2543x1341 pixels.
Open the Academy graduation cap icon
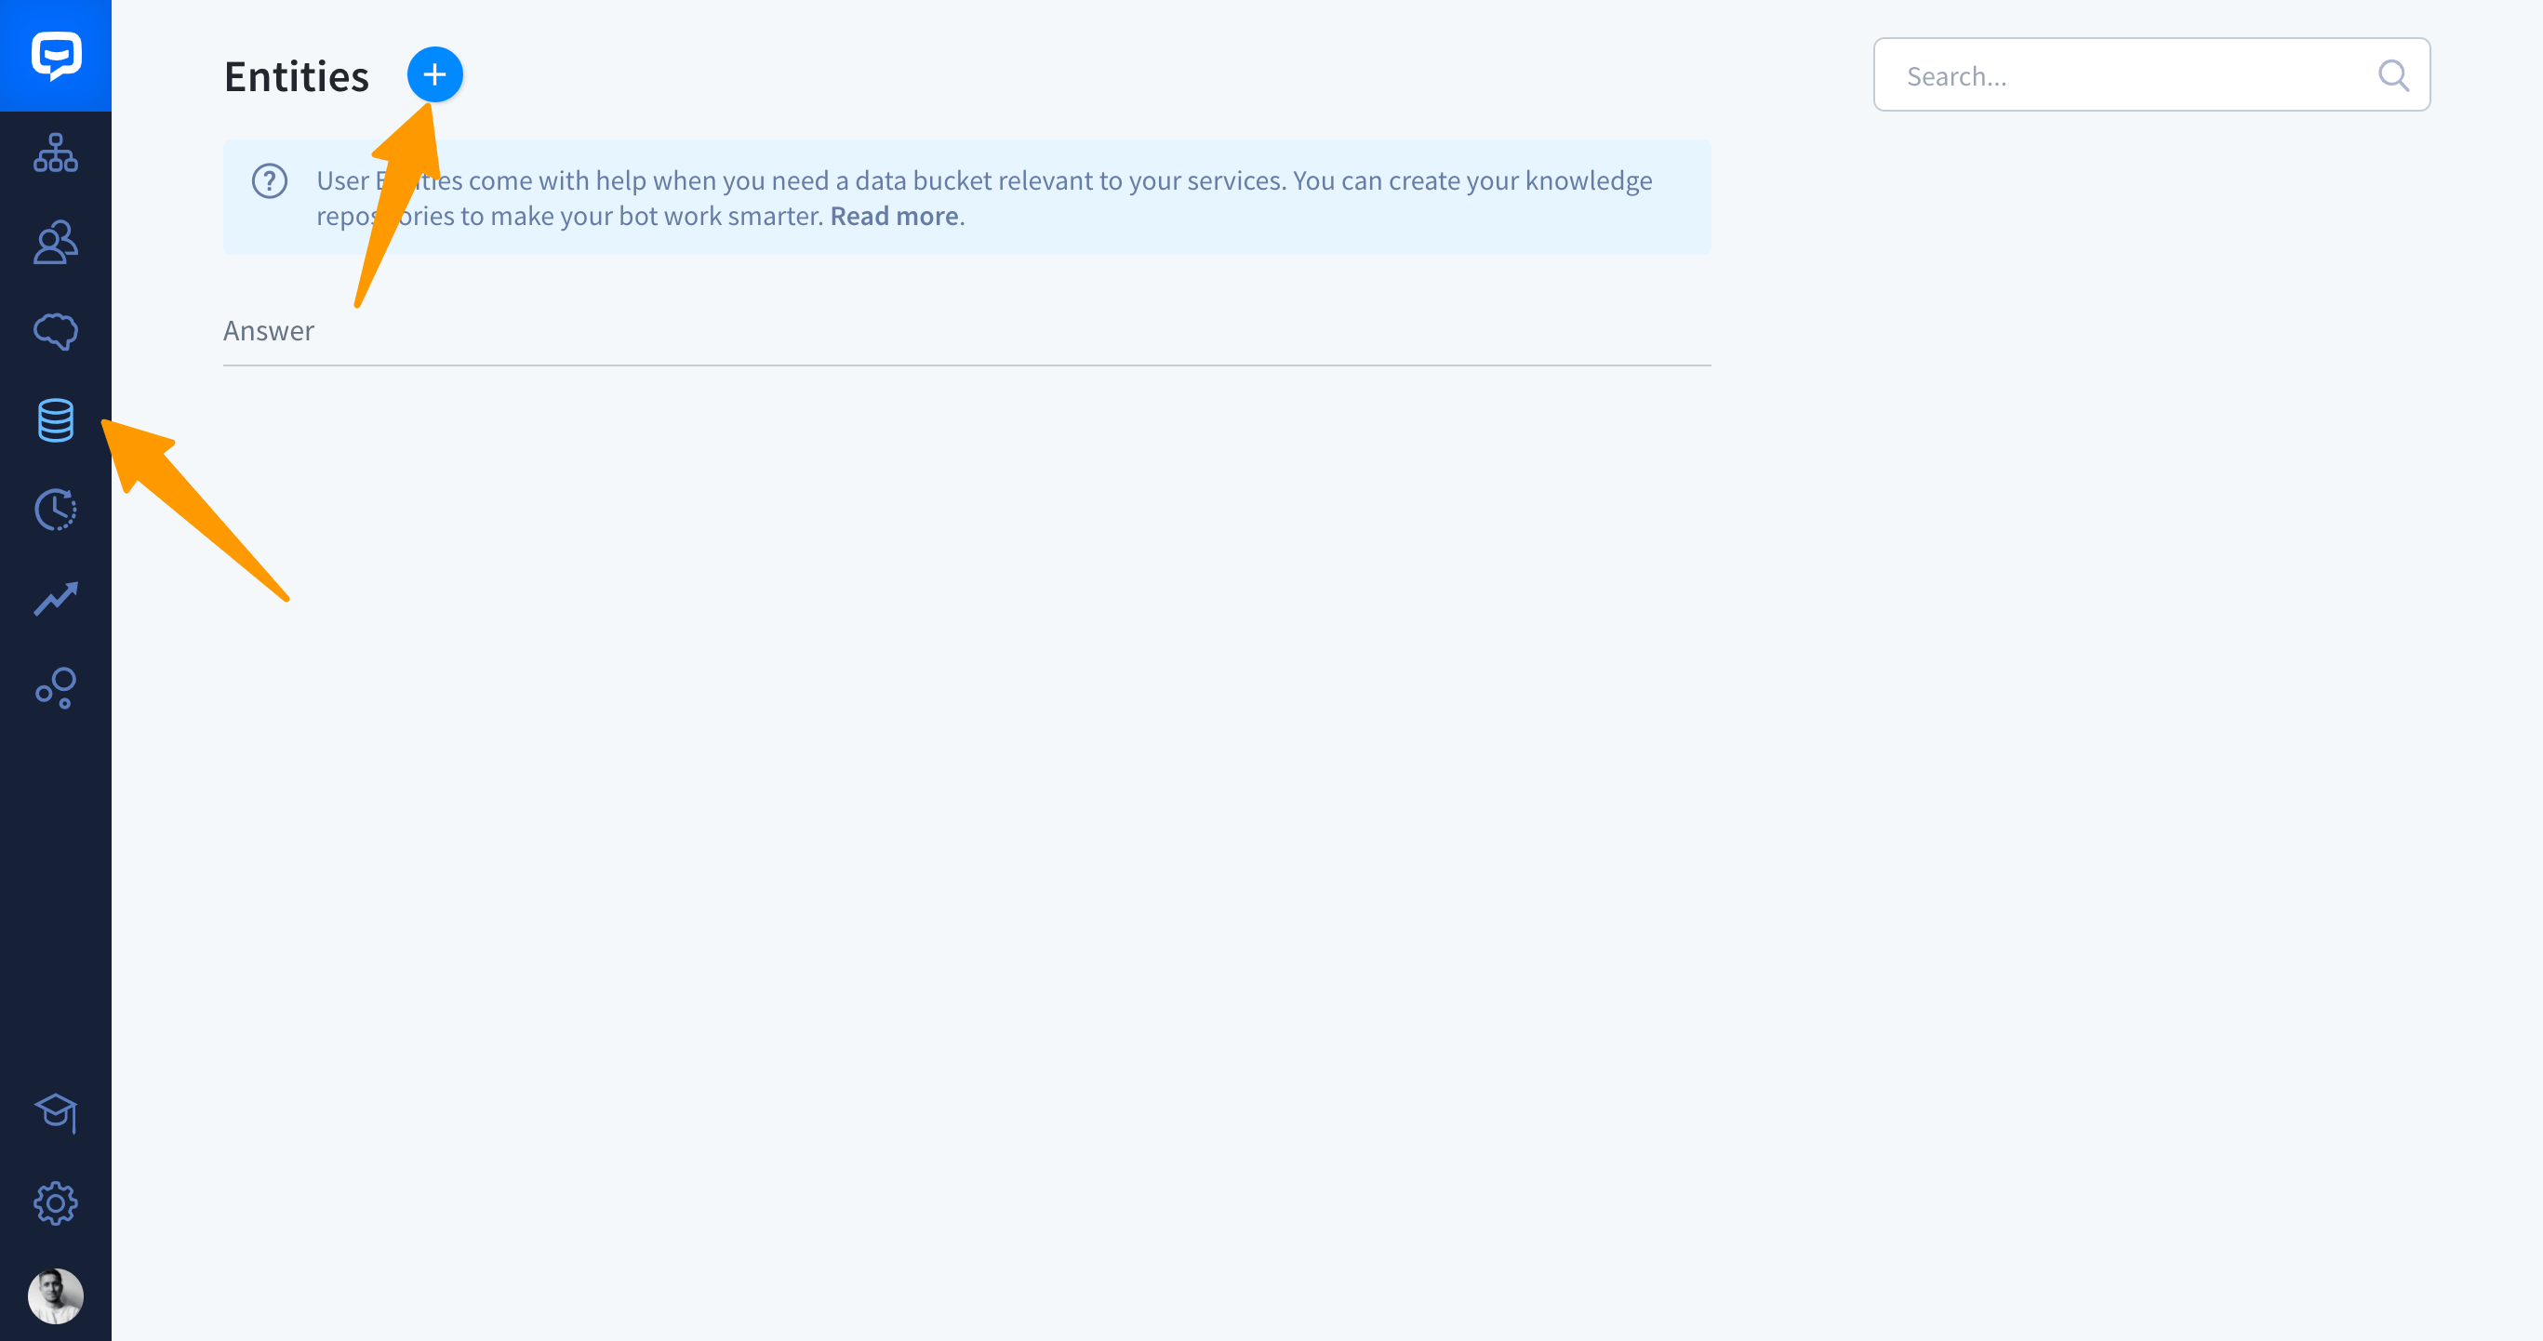tap(55, 1113)
